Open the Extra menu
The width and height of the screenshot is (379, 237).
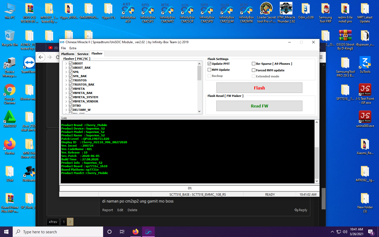pos(73,48)
